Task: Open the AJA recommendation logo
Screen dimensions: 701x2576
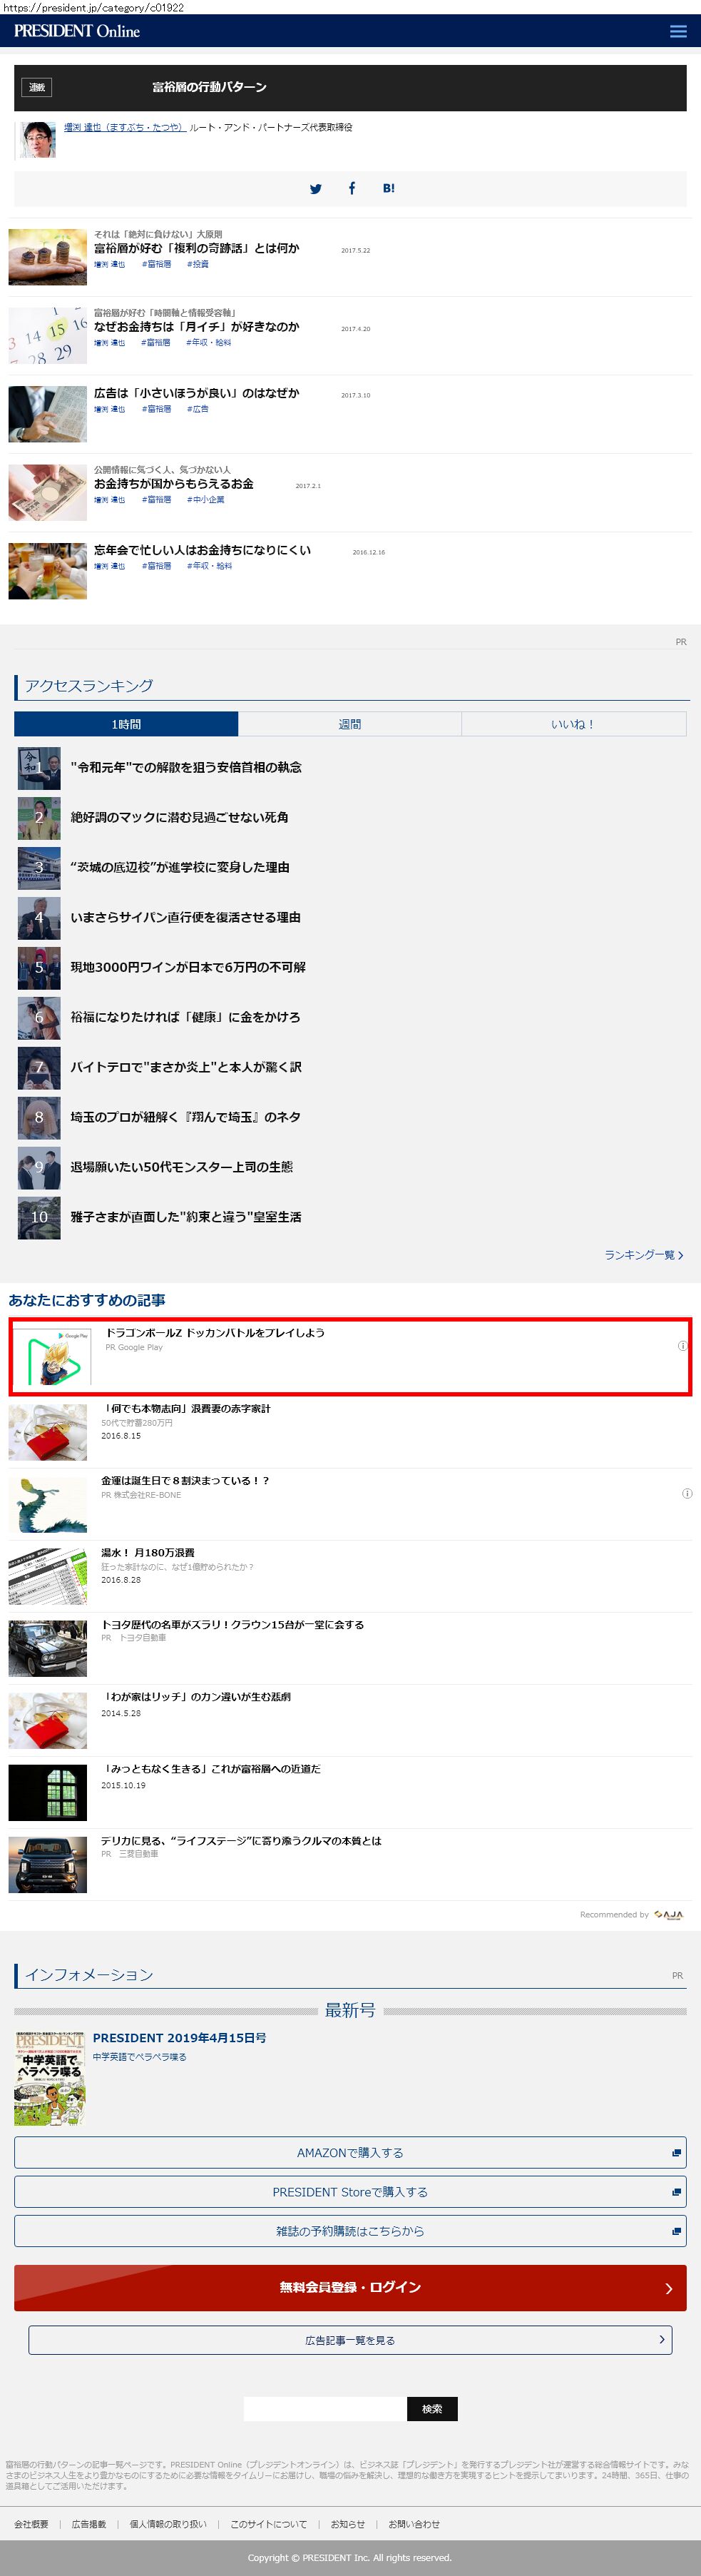Action: 669,1914
